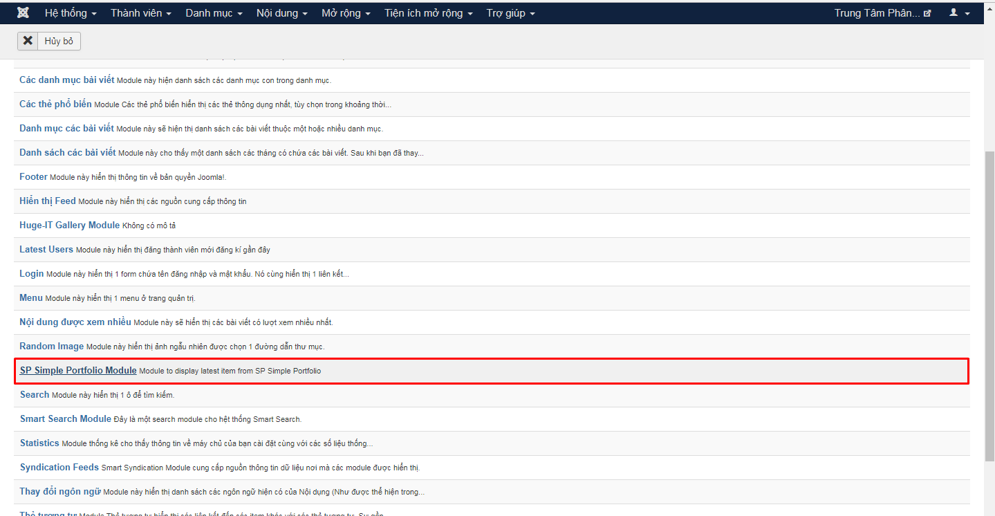Choose the Huge-IT Gallery Module
995x516 pixels.
tap(69, 225)
